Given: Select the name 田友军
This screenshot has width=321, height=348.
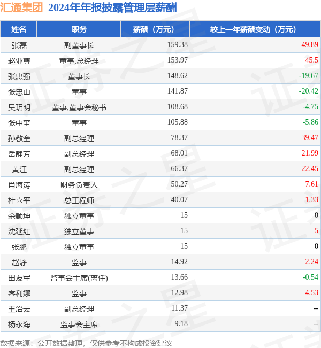Looking at the screenshot, I should [19, 278].
